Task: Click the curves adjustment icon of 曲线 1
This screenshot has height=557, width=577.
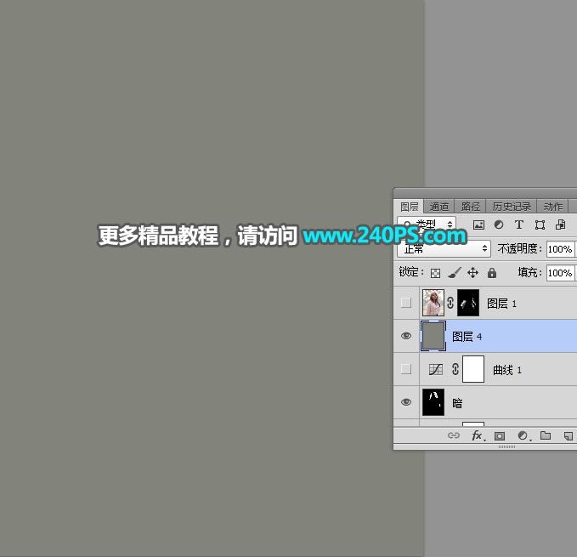Action: 436,369
